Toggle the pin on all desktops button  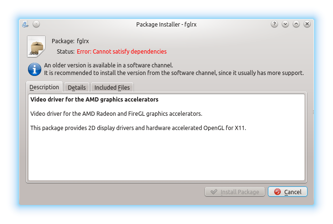pyautogui.click(x=37, y=24)
